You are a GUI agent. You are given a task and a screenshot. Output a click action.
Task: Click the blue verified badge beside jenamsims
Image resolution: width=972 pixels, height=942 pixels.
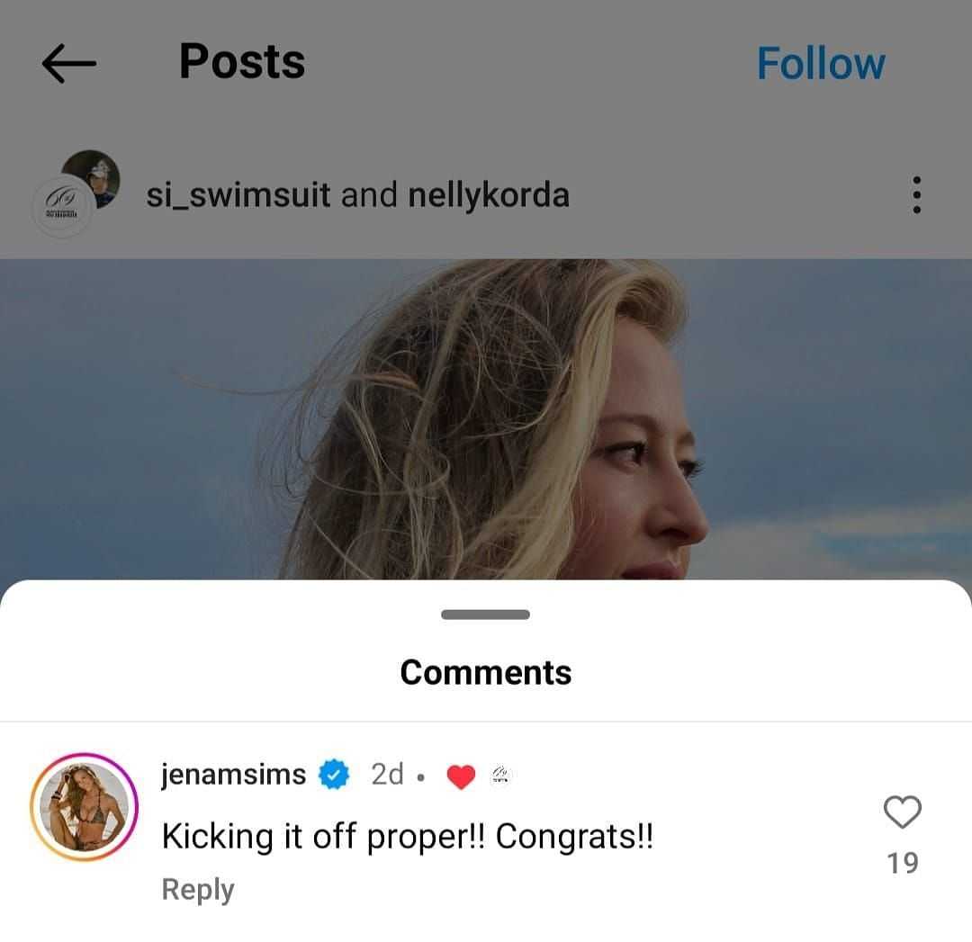click(334, 773)
